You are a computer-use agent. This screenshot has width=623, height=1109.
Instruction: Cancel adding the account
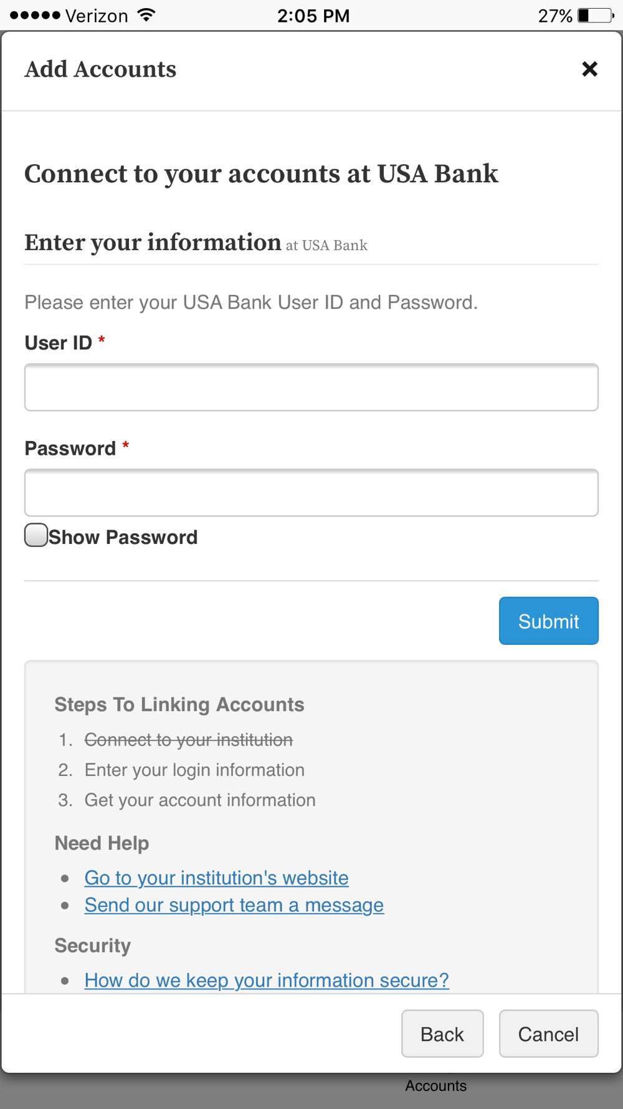pyautogui.click(x=549, y=1034)
